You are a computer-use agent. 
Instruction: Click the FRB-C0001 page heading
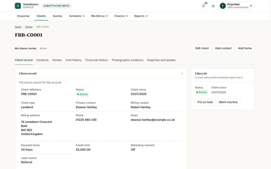pyautogui.click(x=29, y=35)
